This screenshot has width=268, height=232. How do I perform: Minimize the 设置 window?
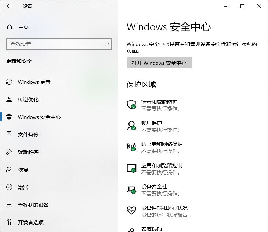click(x=225, y=6)
